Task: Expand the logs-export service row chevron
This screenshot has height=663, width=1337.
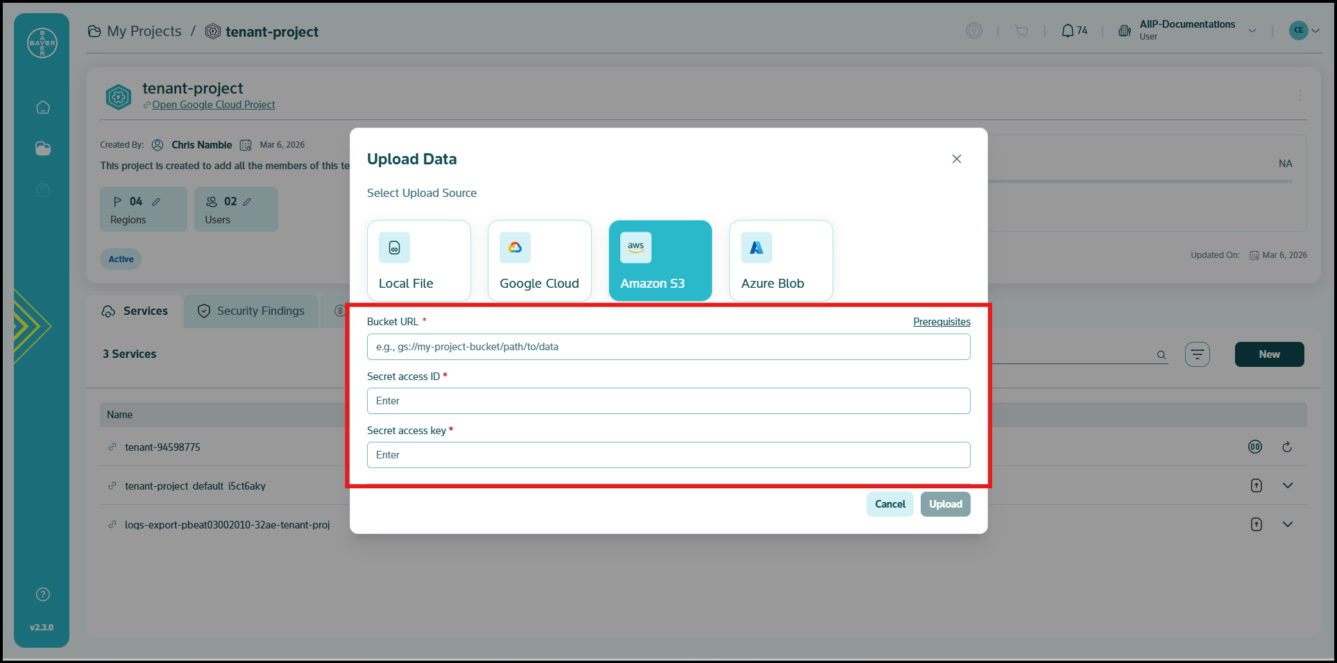Action: click(1288, 525)
